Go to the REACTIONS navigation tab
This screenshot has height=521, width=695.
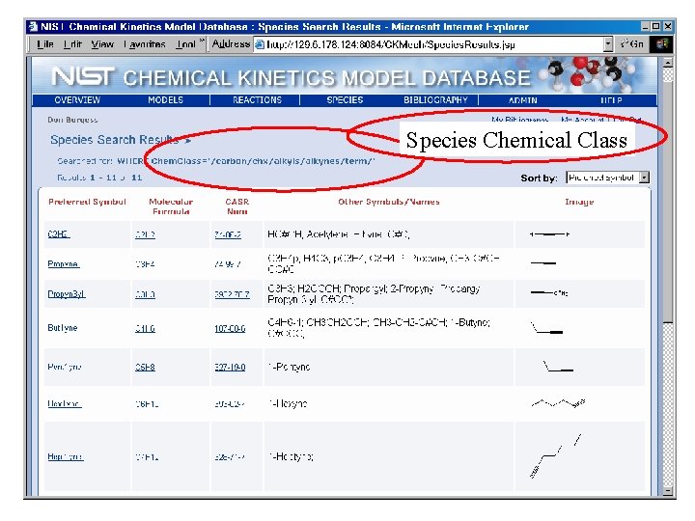click(257, 100)
